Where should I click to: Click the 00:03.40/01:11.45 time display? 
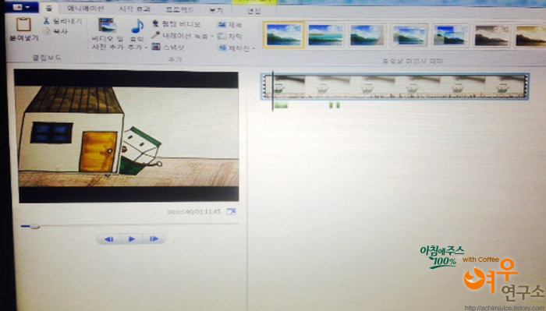click(x=194, y=211)
